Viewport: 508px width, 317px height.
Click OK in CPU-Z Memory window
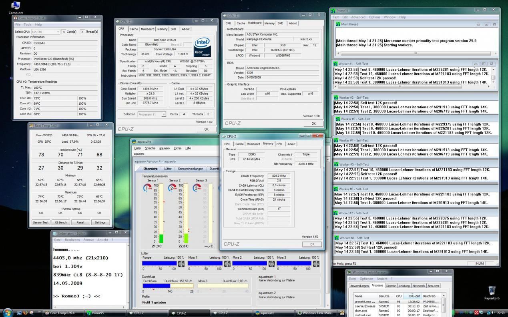(x=312, y=244)
